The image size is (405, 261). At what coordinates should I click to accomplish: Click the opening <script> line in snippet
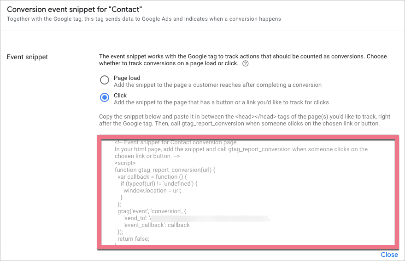tap(125, 163)
